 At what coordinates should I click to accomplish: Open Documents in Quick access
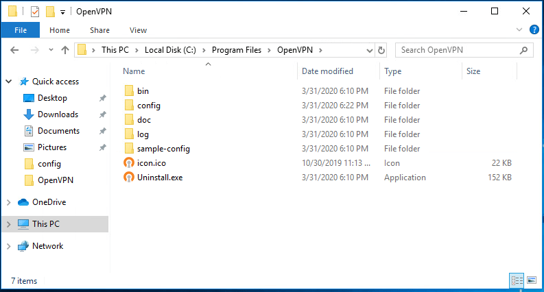(x=58, y=131)
